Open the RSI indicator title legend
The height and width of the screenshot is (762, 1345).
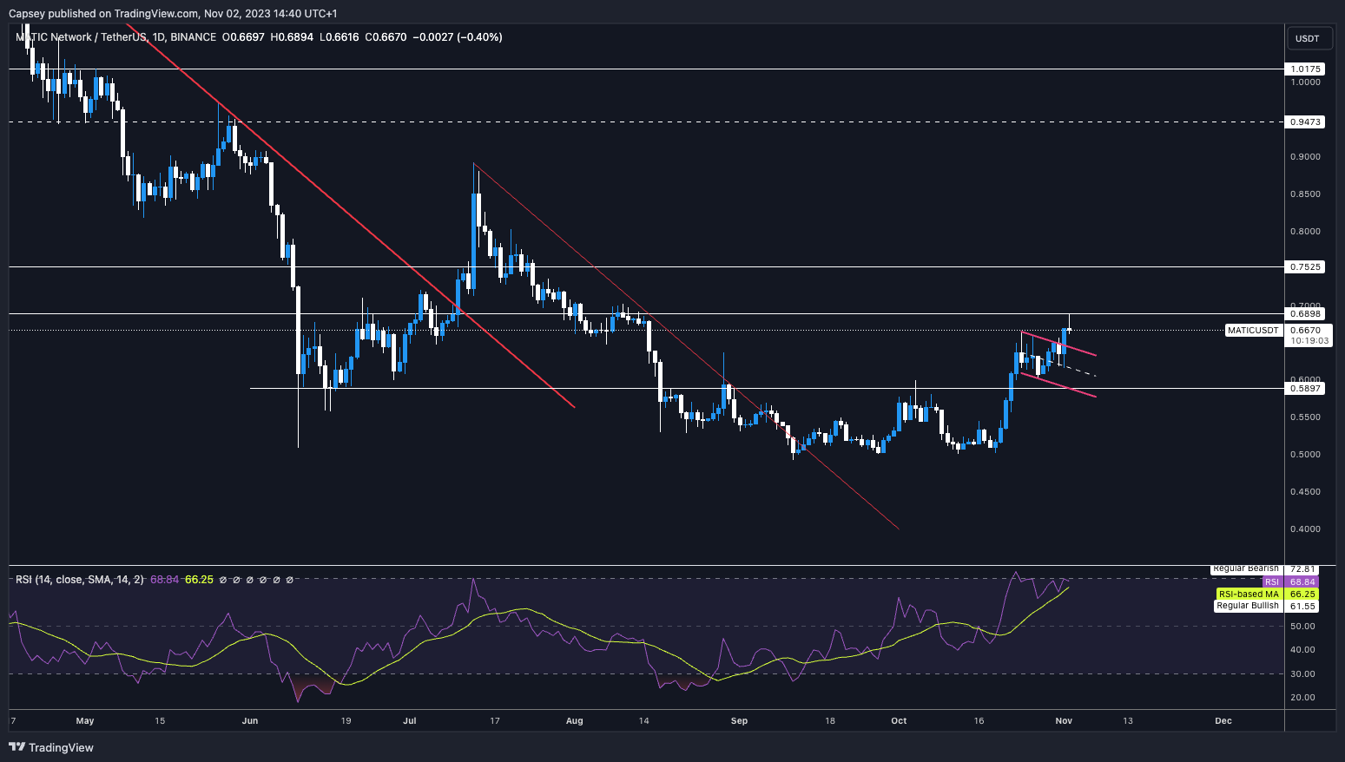79,579
